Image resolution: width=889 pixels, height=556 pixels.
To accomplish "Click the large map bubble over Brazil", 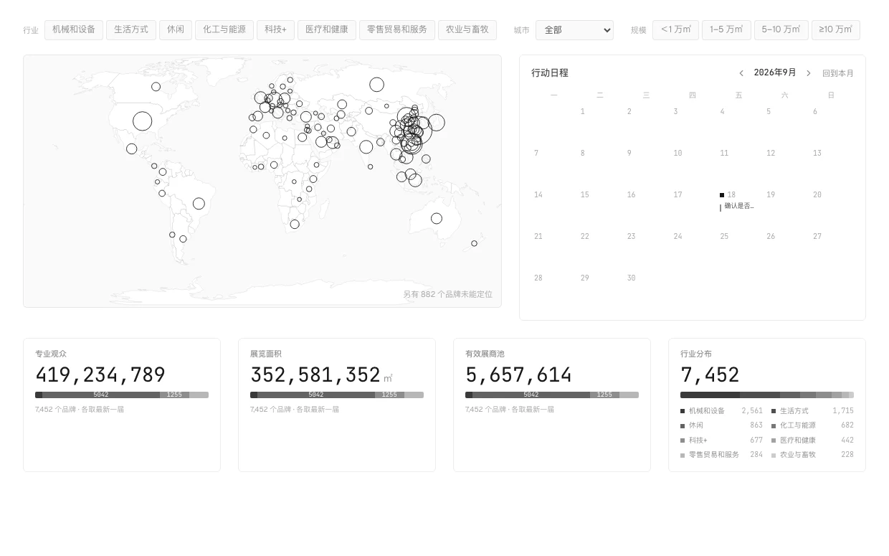I will point(199,204).
